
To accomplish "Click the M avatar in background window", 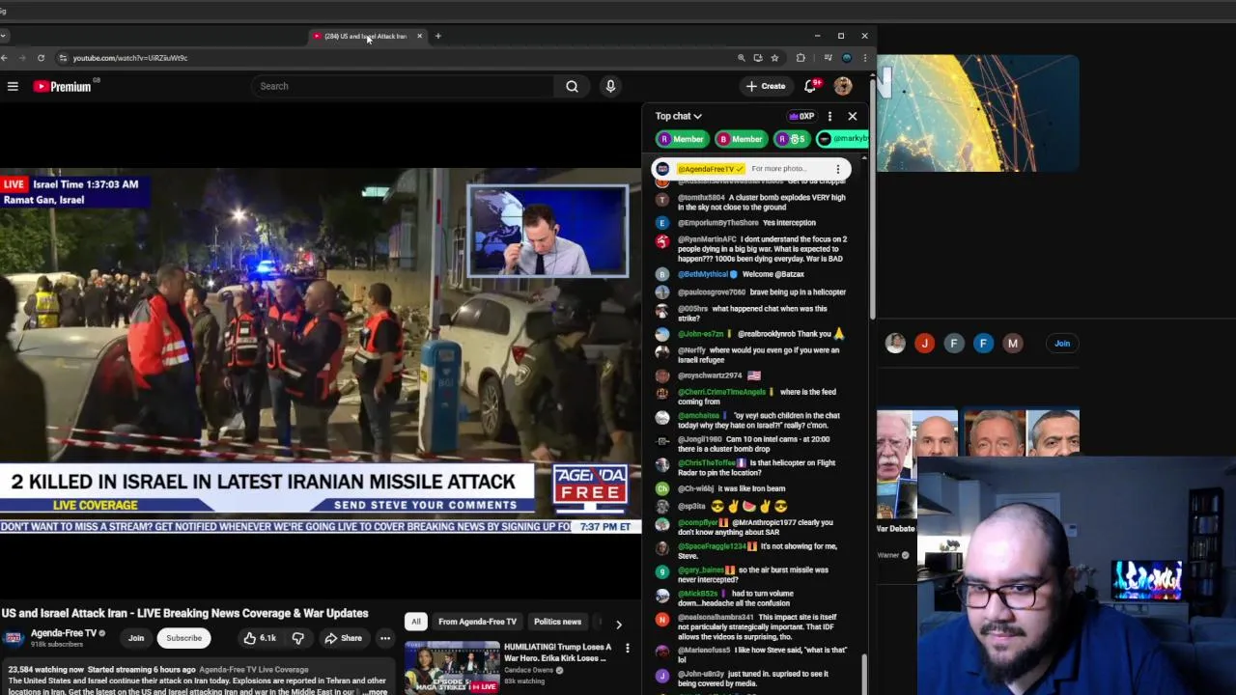I will pos(1012,344).
